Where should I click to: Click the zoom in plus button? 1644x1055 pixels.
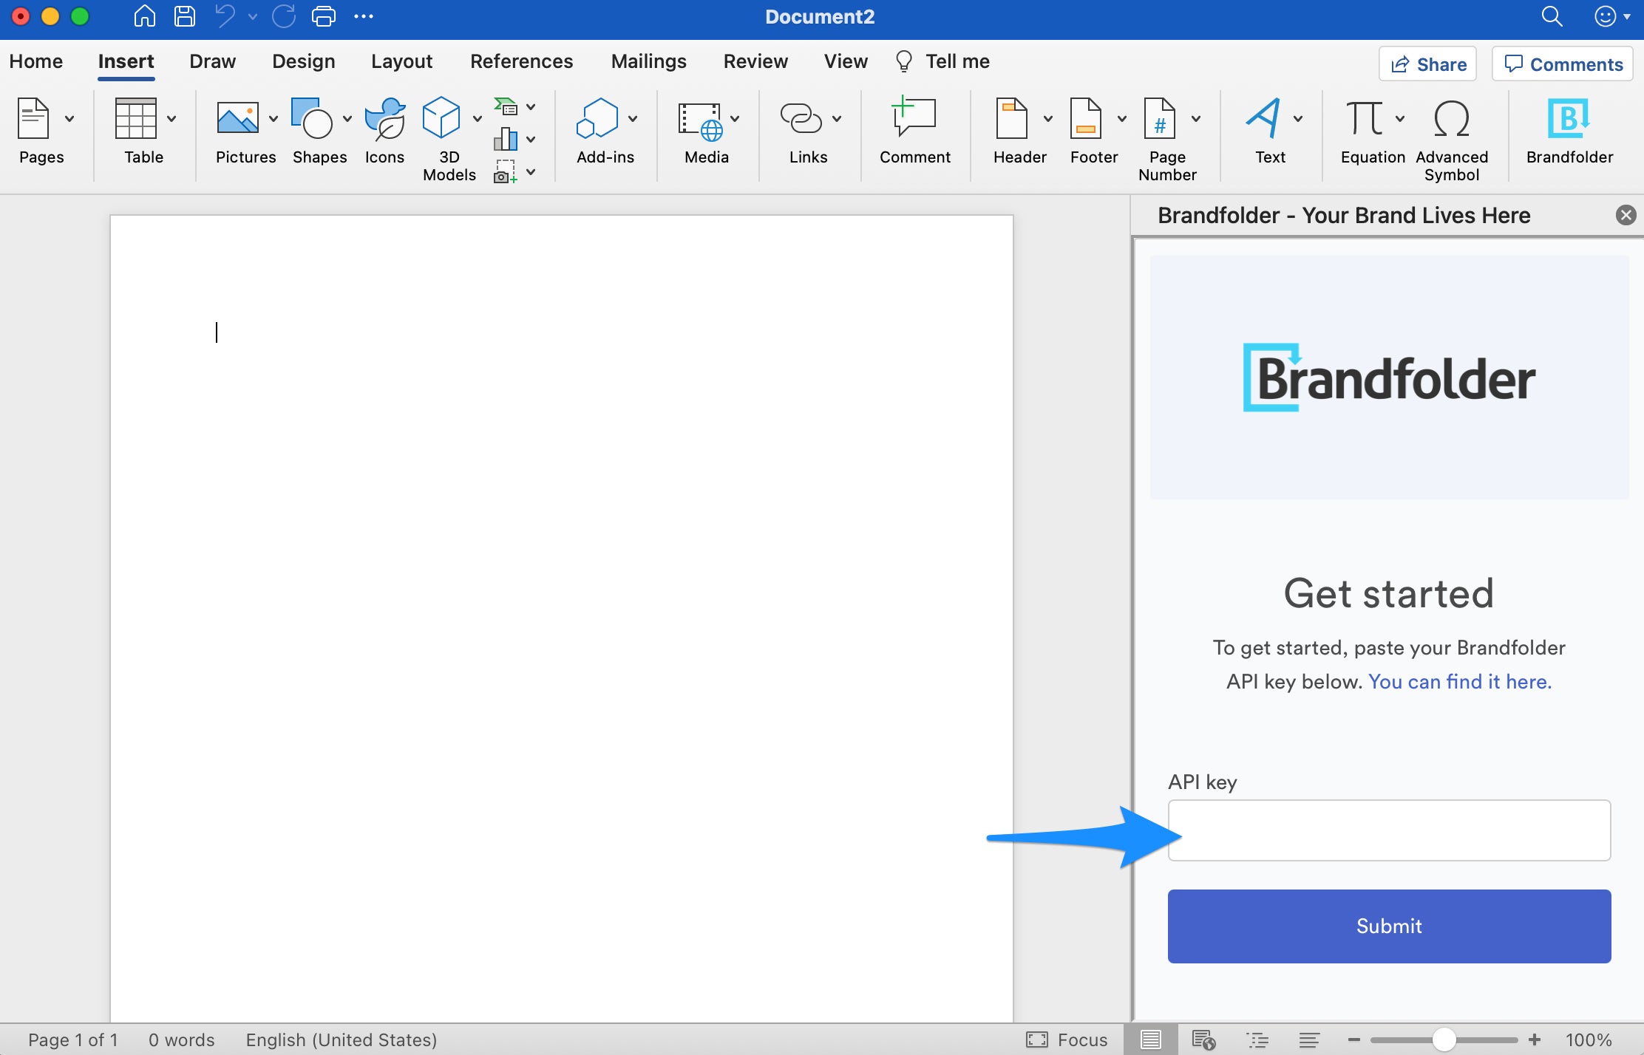tap(1535, 1040)
